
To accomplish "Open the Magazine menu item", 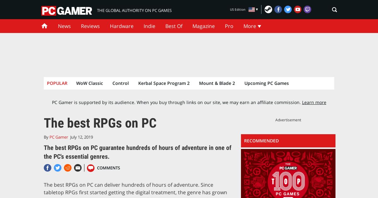I will pyautogui.click(x=203, y=26).
